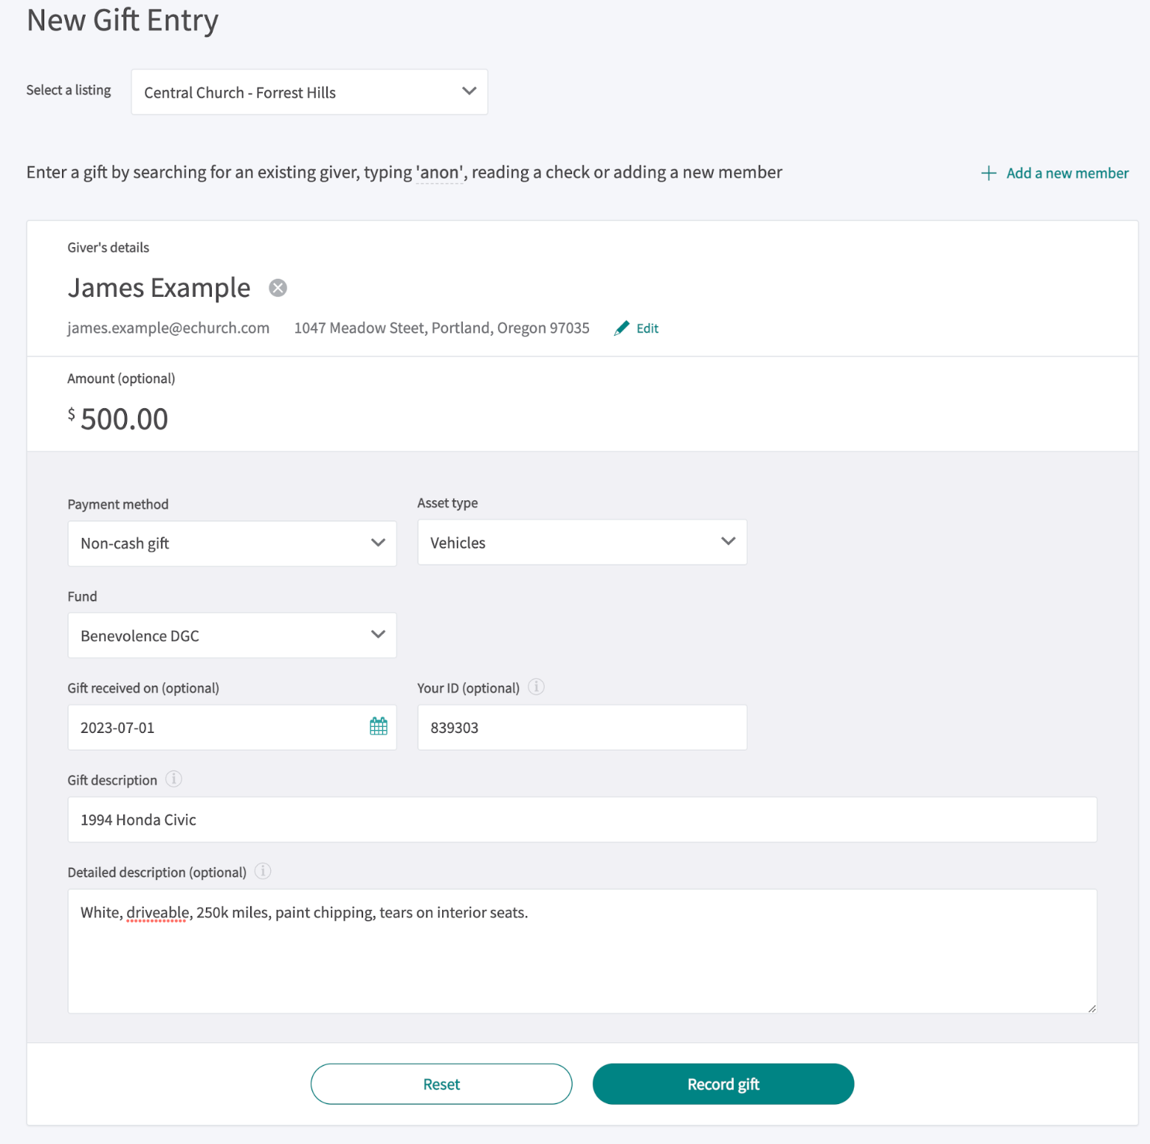Open the calendar date picker icon
This screenshot has width=1150, height=1144.
coord(378,726)
